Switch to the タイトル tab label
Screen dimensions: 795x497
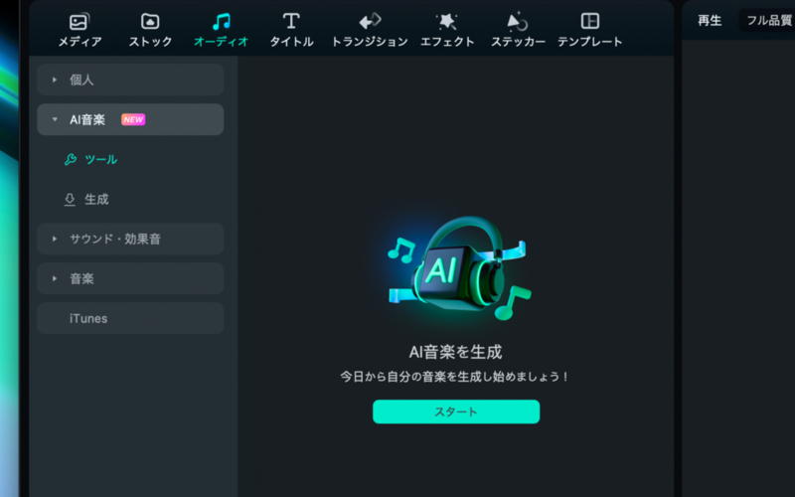pos(291,42)
